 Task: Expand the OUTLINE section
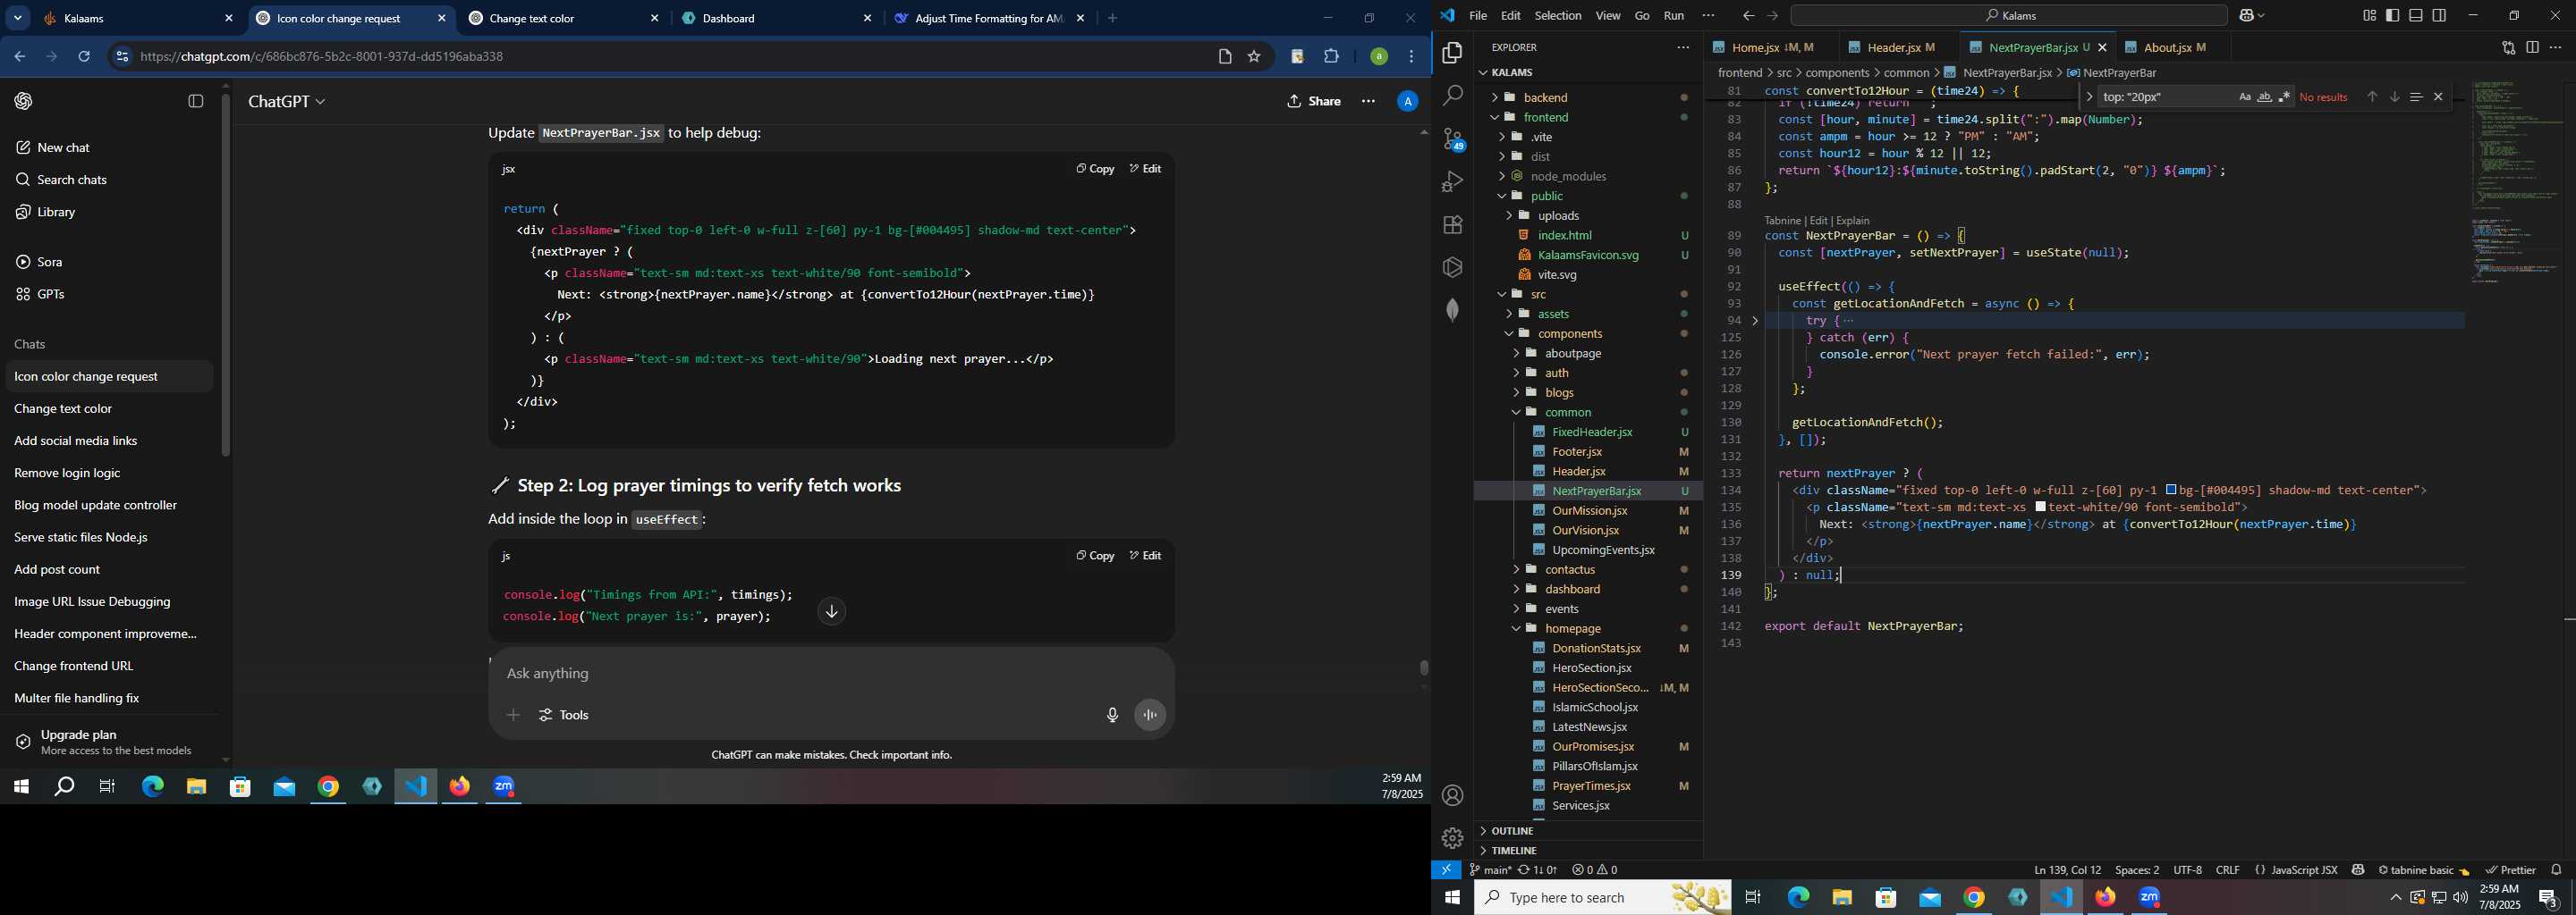tap(1588, 831)
